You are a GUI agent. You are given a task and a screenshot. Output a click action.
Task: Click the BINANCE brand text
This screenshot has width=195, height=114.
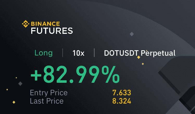pyautogui.click(x=45, y=24)
